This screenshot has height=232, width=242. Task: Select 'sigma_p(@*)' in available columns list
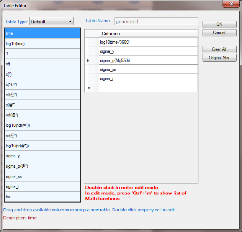43,166
